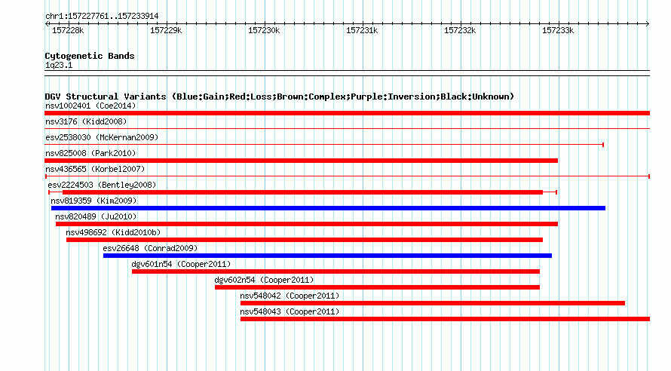The width and height of the screenshot is (671, 371).
Task: Click the nsv1002401 (Coe2014) variant label
Action: [90, 106]
